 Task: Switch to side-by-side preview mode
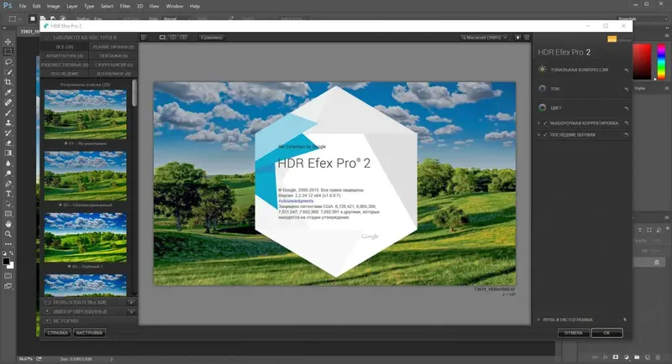[183, 38]
